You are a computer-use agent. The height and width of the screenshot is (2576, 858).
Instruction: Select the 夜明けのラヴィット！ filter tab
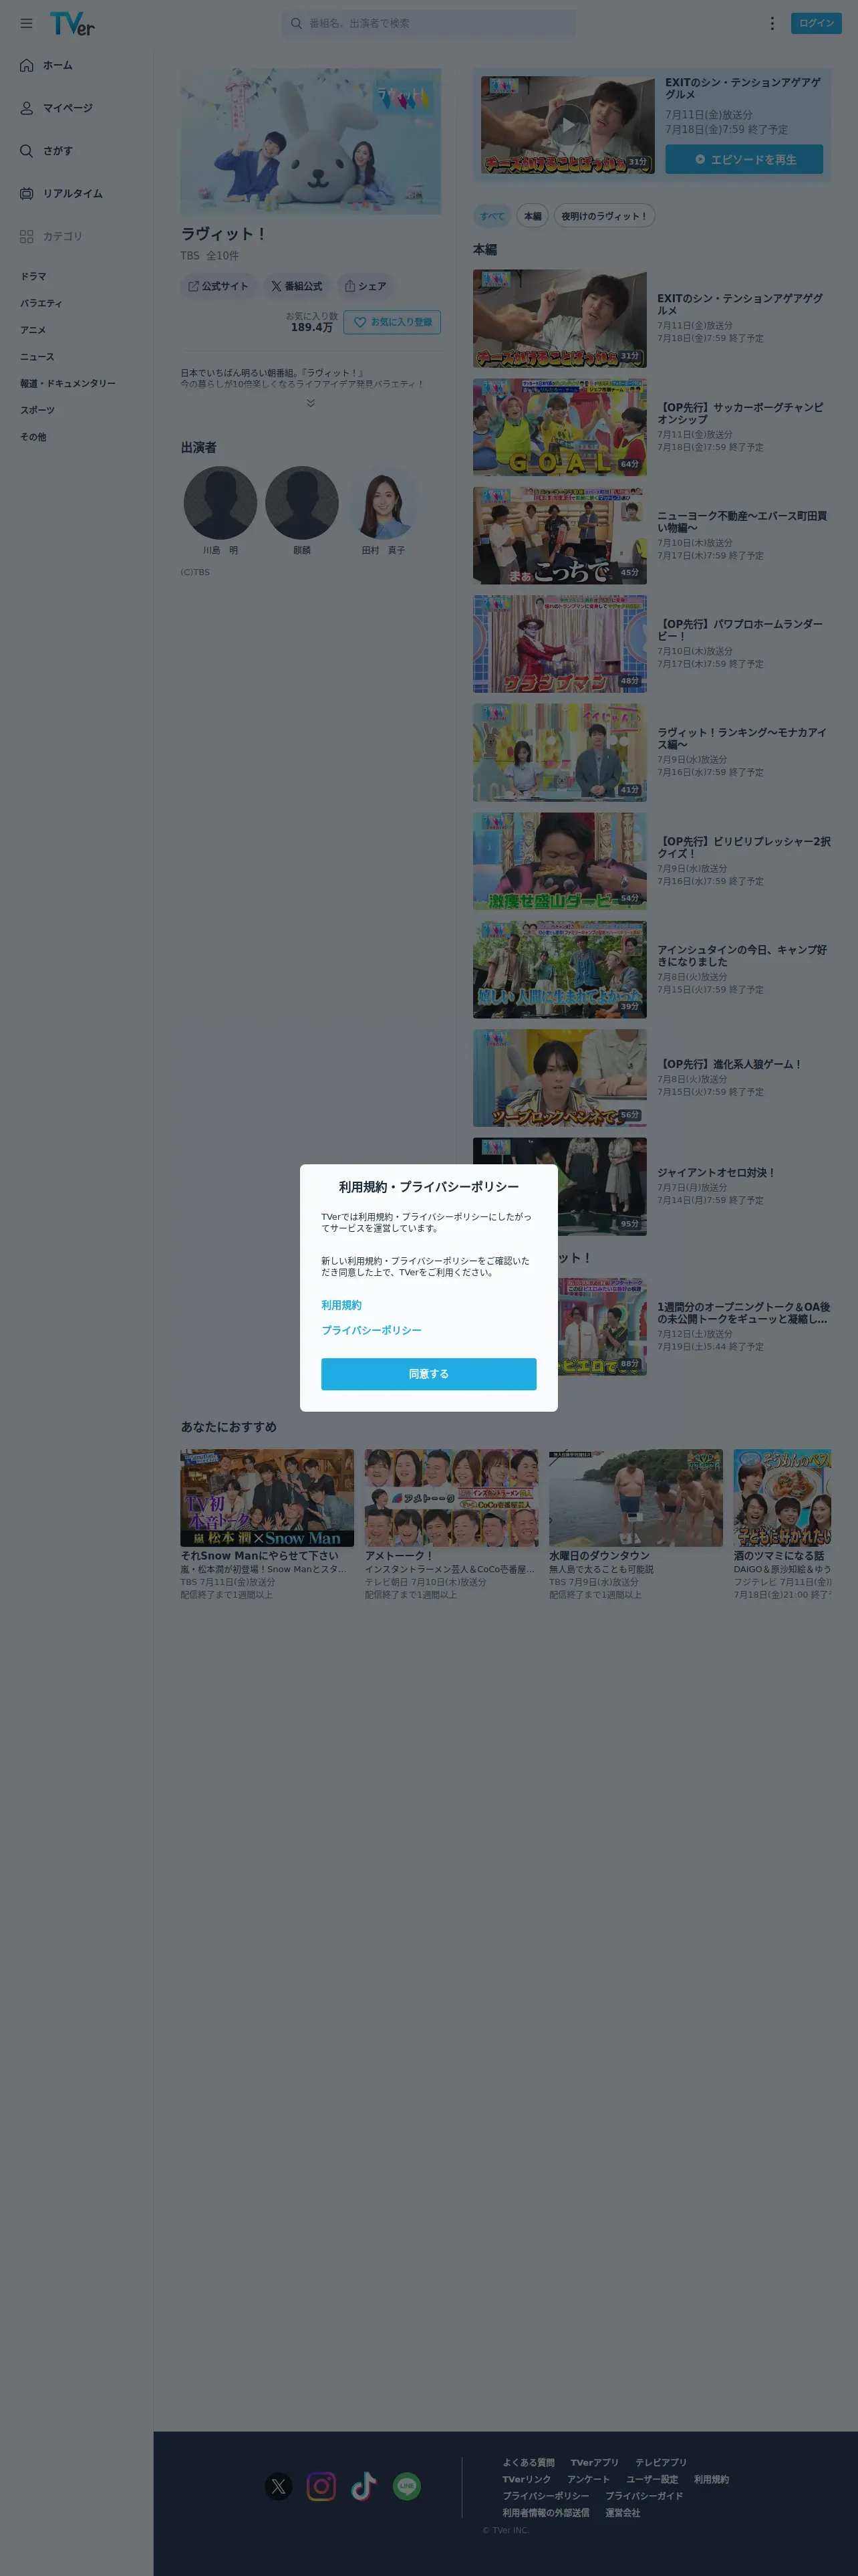point(604,216)
